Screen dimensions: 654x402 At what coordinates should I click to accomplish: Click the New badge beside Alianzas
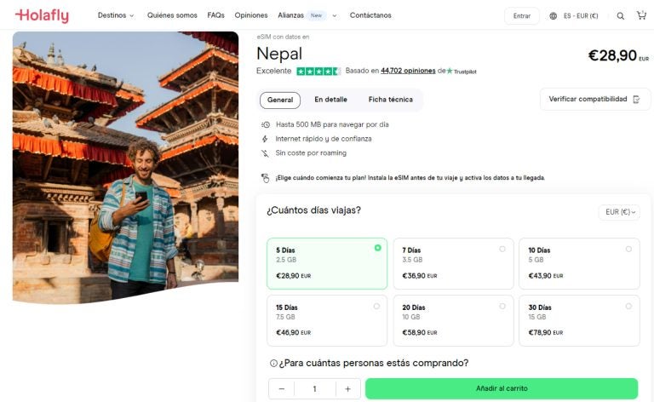[316, 15]
